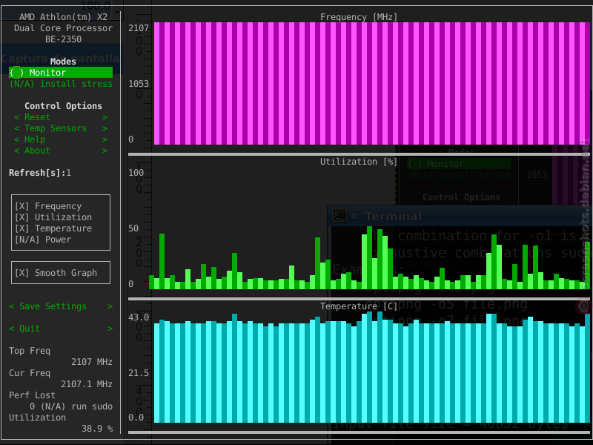Select the Monitor mode radio button
Image resolution: width=593 pixels, height=445 pixels.
pos(61,72)
